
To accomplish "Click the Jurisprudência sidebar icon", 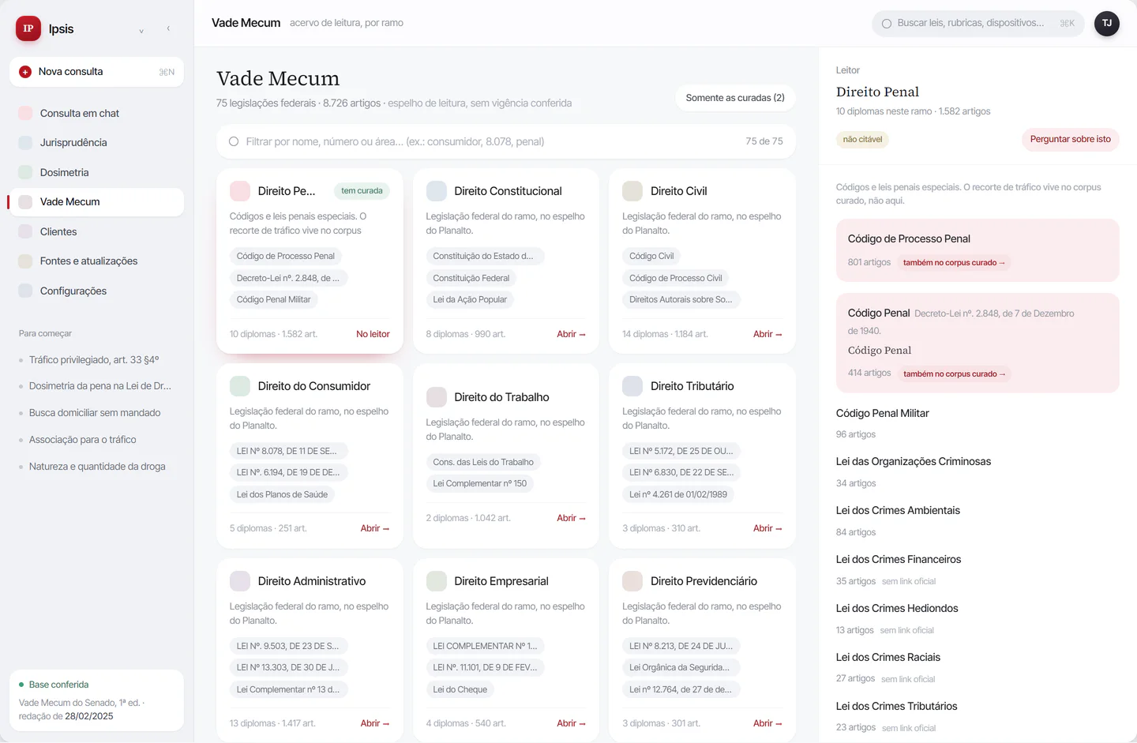I will pyautogui.click(x=25, y=143).
